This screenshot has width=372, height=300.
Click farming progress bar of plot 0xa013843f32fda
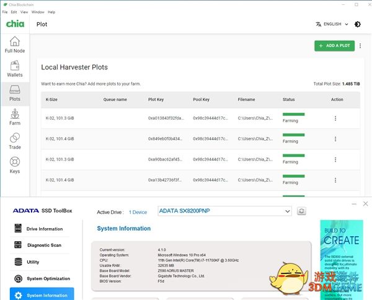click(x=293, y=114)
